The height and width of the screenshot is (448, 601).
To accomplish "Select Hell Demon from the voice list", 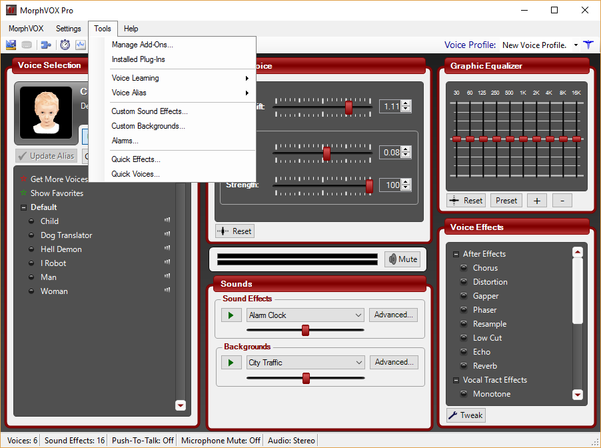I will coord(61,249).
